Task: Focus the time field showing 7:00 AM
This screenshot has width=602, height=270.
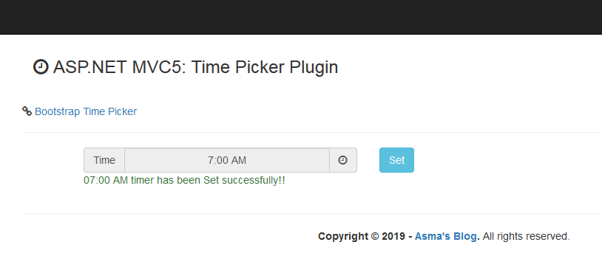Action: (x=227, y=160)
